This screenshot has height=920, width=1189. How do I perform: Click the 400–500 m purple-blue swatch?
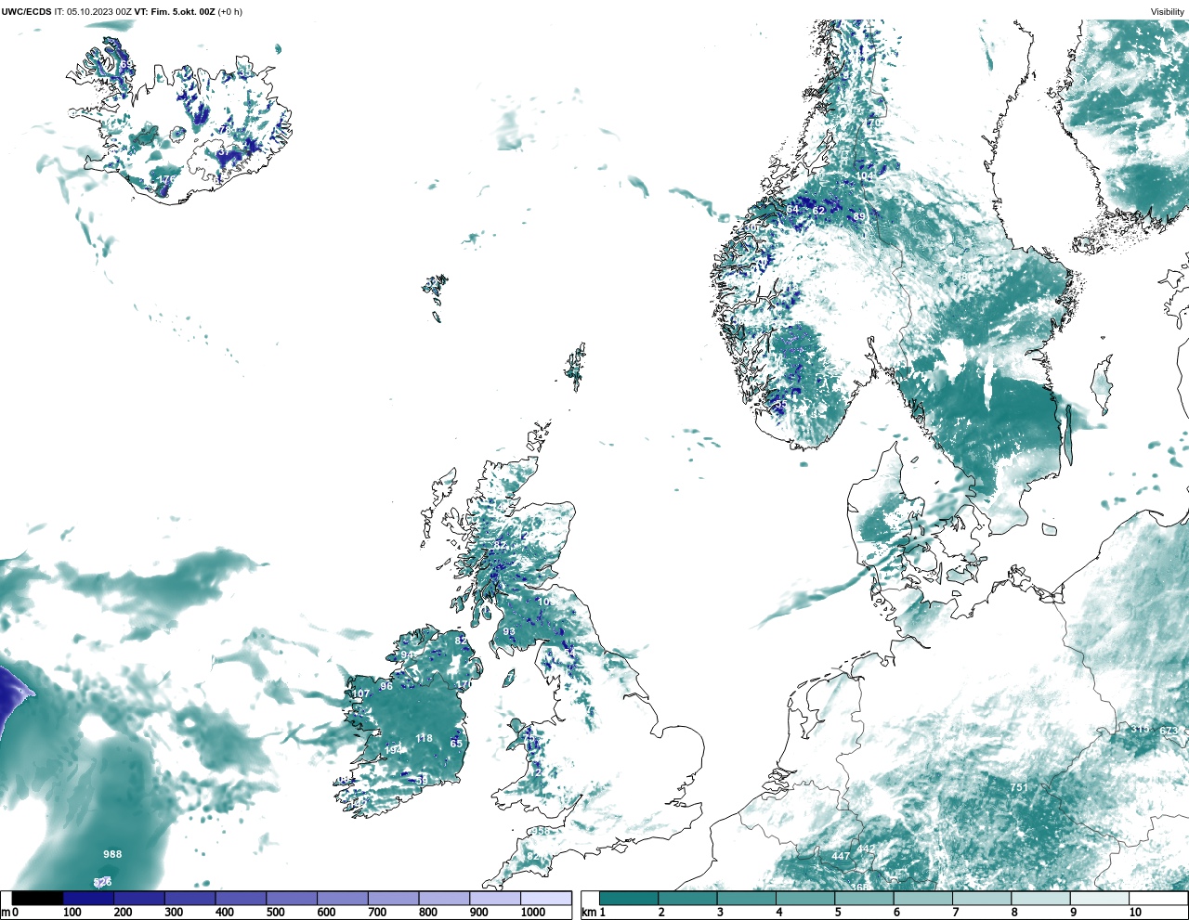pos(241,899)
